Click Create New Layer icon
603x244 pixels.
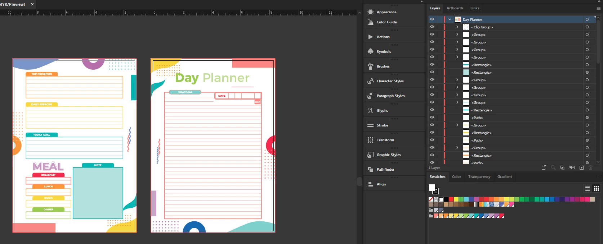[581, 167]
